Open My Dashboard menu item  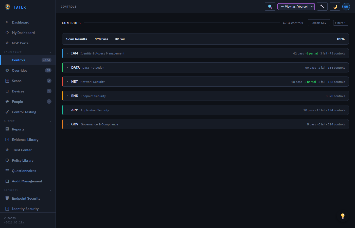[x=28, y=33]
